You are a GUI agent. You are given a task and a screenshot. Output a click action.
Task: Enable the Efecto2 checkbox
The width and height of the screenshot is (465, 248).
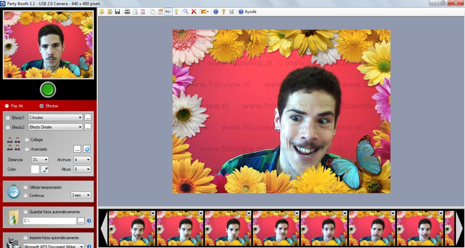pos(8,127)
